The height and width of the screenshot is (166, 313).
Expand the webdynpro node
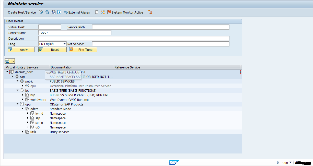click(22, 100)
